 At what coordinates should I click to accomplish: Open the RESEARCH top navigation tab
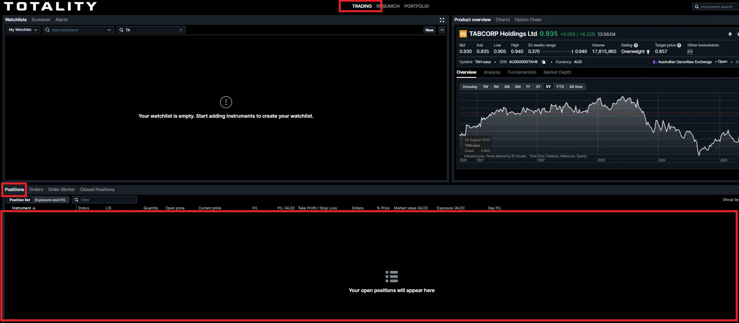click(x=388, y=6)
